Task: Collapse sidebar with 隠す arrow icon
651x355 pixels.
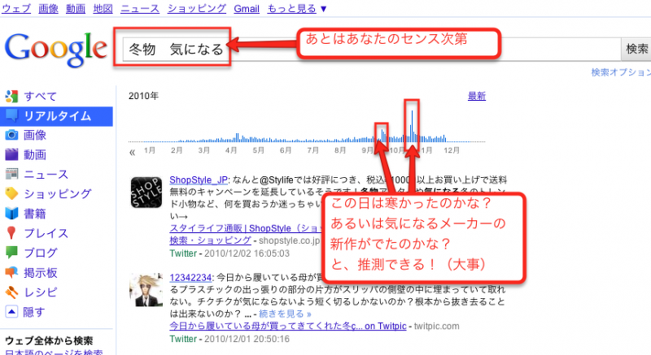Action: (x=11, y=311)
